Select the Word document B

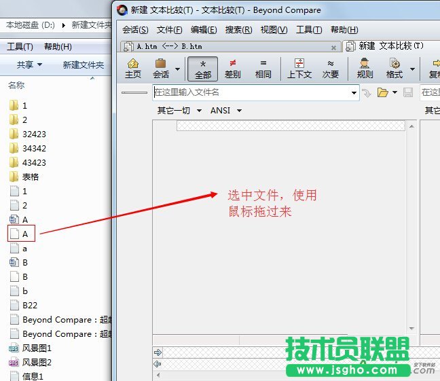(x=19, y=263)
